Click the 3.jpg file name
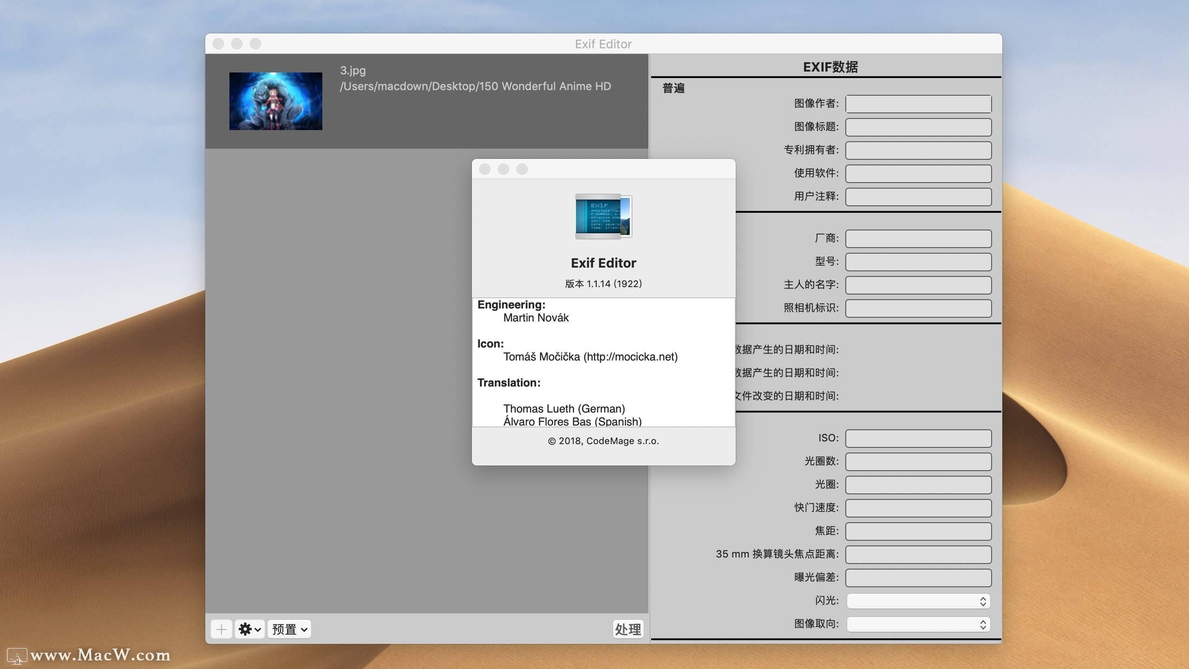The width and height of the screenshot is (1189, 669). [353, 71]
